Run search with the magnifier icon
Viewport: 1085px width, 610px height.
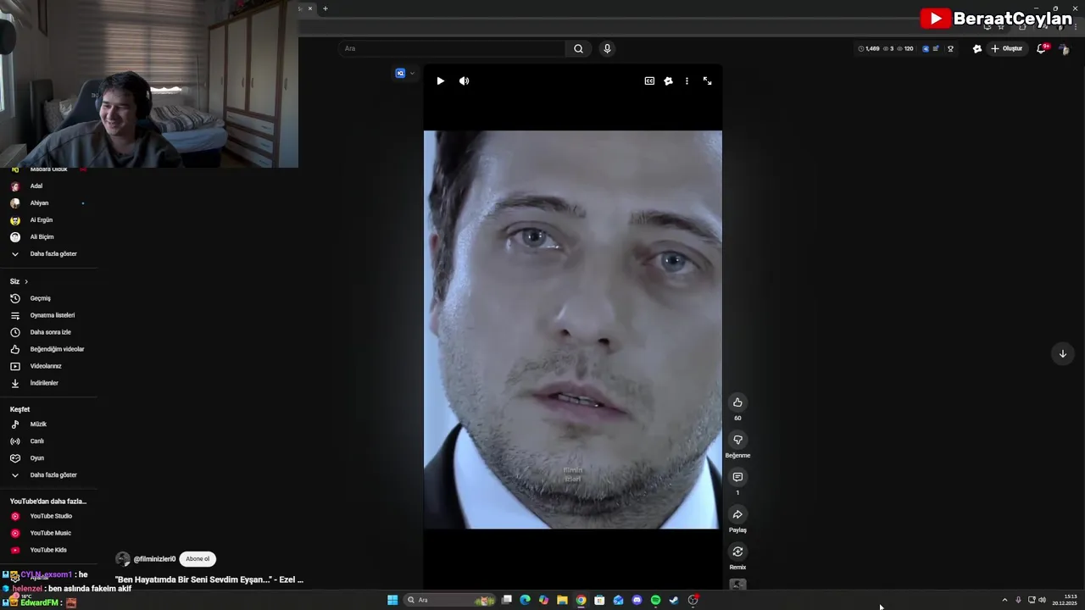pos(578,48)
